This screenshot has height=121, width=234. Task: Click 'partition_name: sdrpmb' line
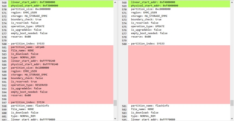(x=28, y=47)
